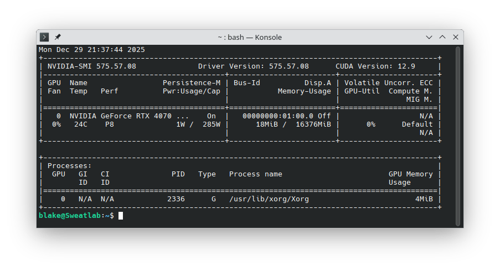Image resolution: width=500 pixels, height=271 pixels.
Task: Click the process PID '2336'
Action: click(176, 199)
